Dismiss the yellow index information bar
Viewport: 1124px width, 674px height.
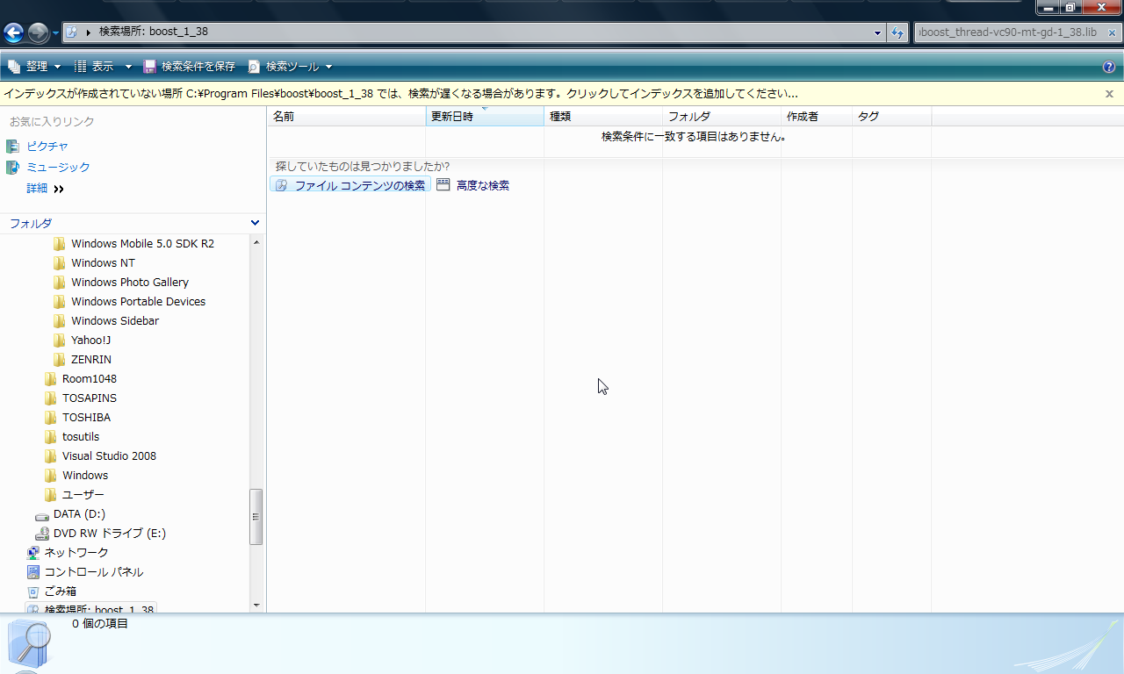[1109, 93]
